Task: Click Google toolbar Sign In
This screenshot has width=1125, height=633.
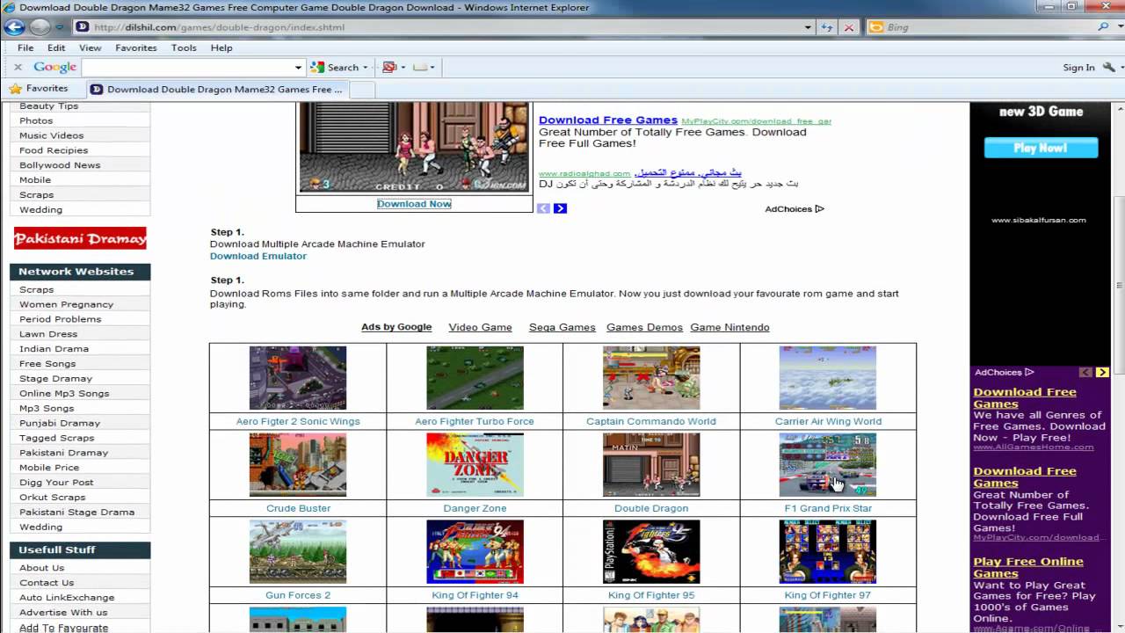Action: [x=1078, y=67]
